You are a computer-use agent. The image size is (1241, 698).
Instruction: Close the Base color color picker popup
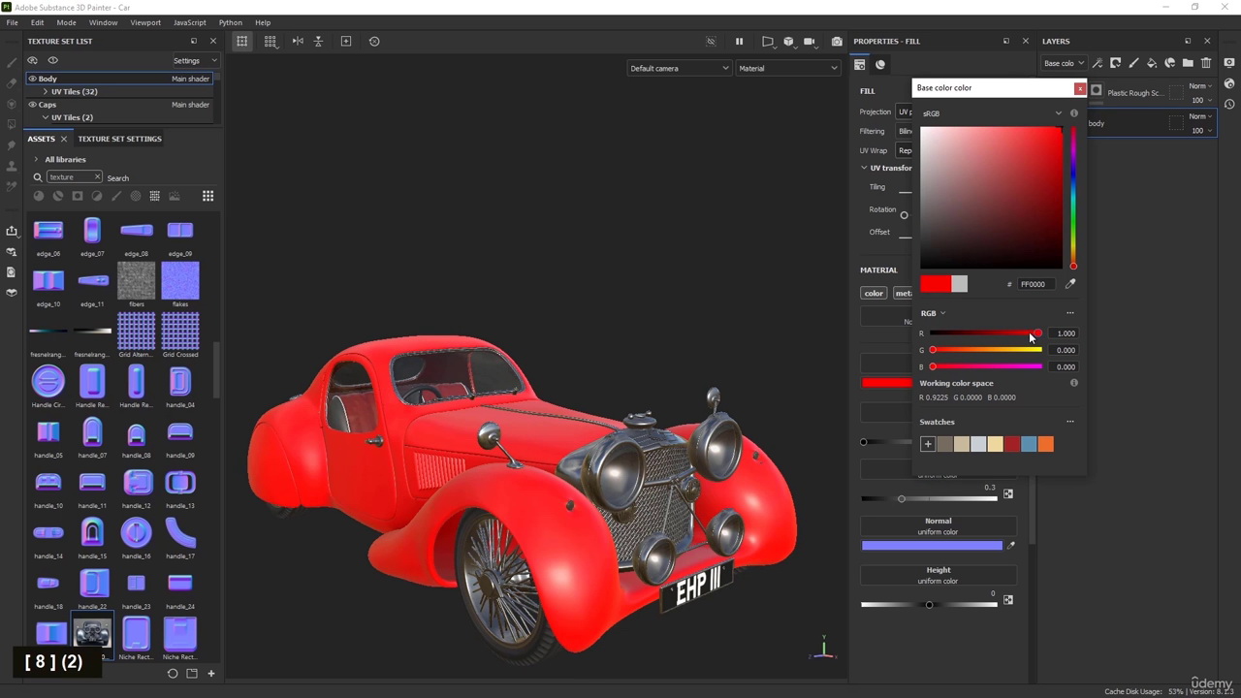click(1080, 88)
